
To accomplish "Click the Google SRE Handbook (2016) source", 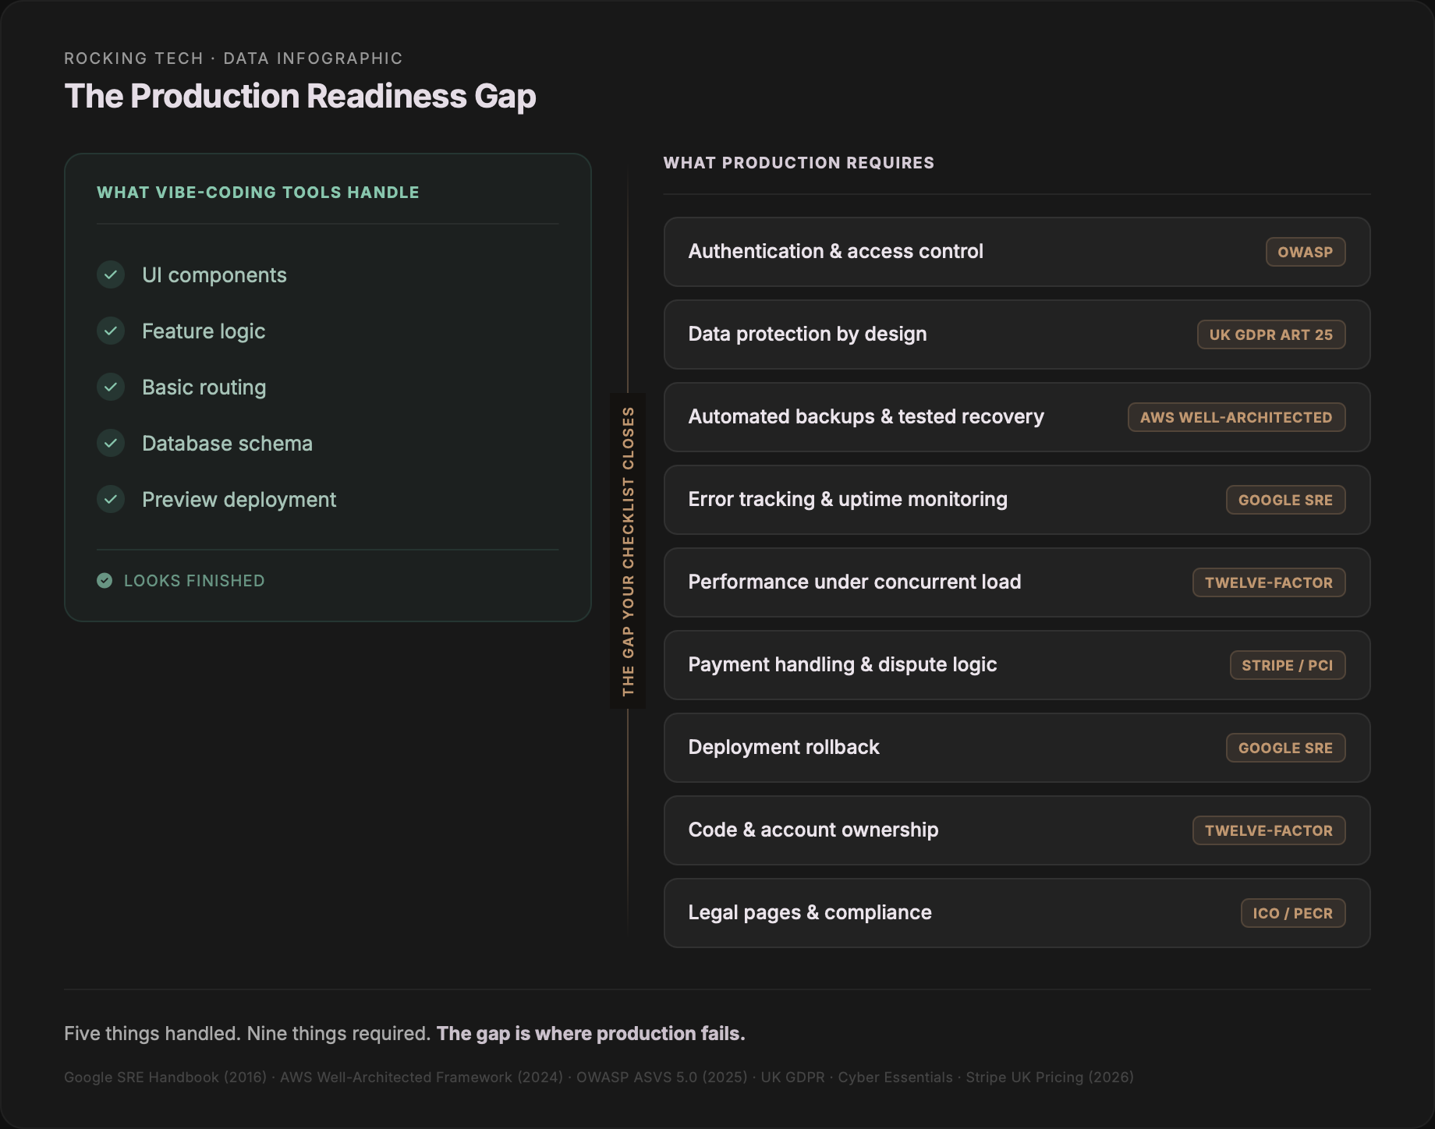I will click(x=165, y=1078).
